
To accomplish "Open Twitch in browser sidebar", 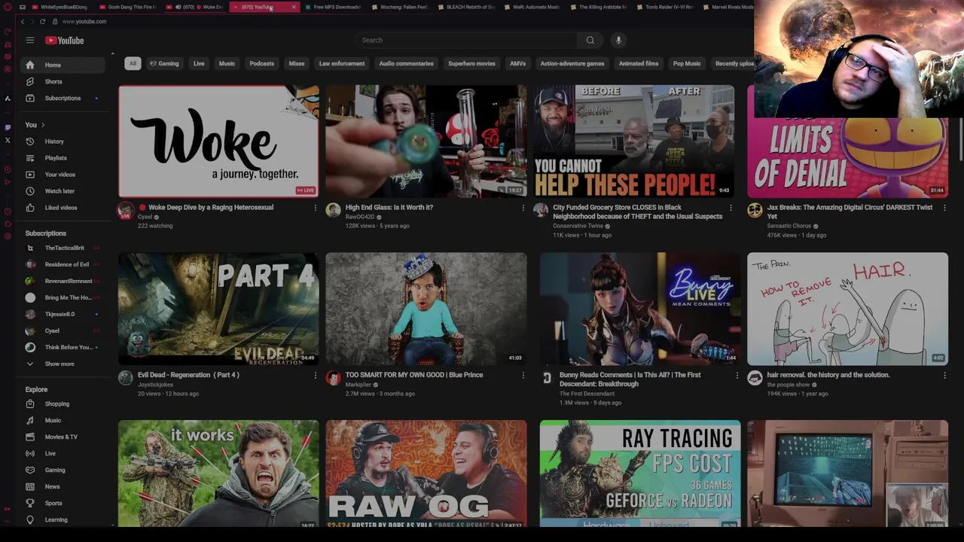I will coord(8,127).
